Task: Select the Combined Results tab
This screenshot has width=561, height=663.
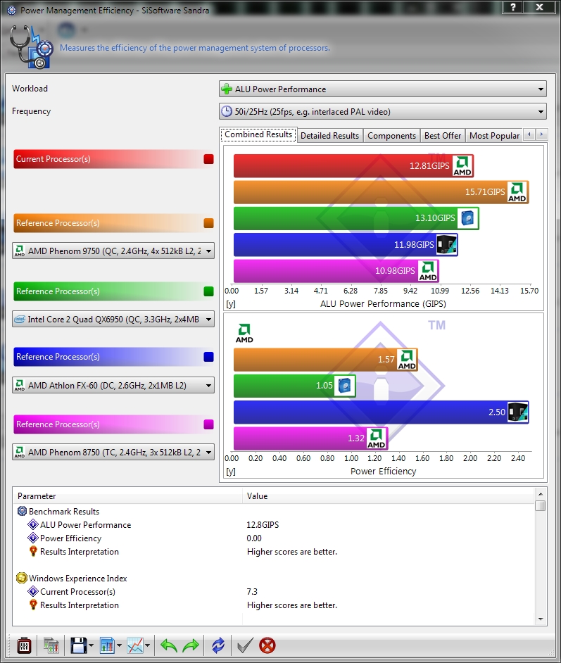Action: (258, 134)
